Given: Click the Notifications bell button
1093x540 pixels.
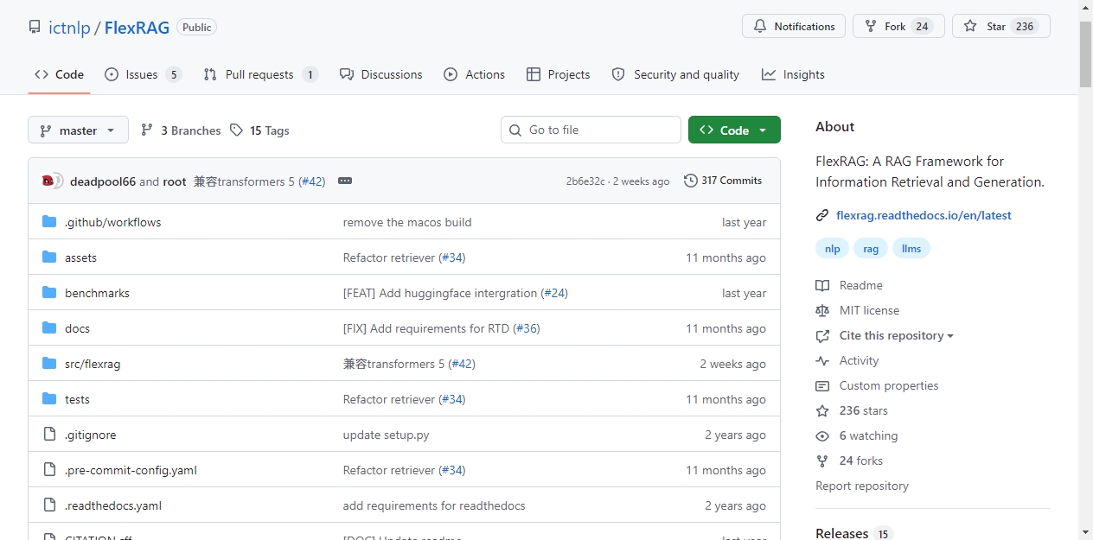Looking at the screenshot, I should coord(793,26).
